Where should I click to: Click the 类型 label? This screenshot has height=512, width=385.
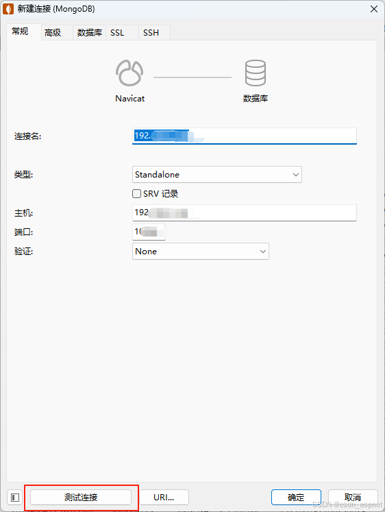(x=23, y=175)
